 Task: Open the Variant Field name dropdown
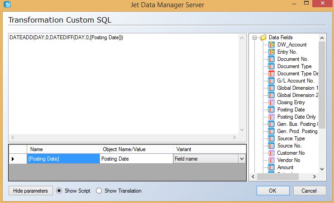click(x=242, y=159)
